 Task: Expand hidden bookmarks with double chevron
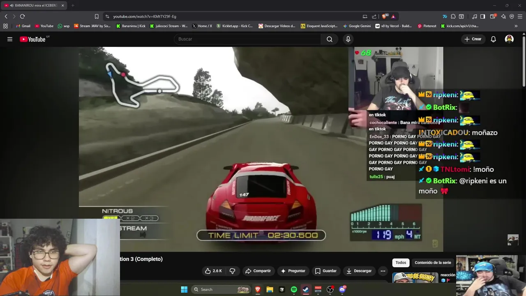pos(516,26)
